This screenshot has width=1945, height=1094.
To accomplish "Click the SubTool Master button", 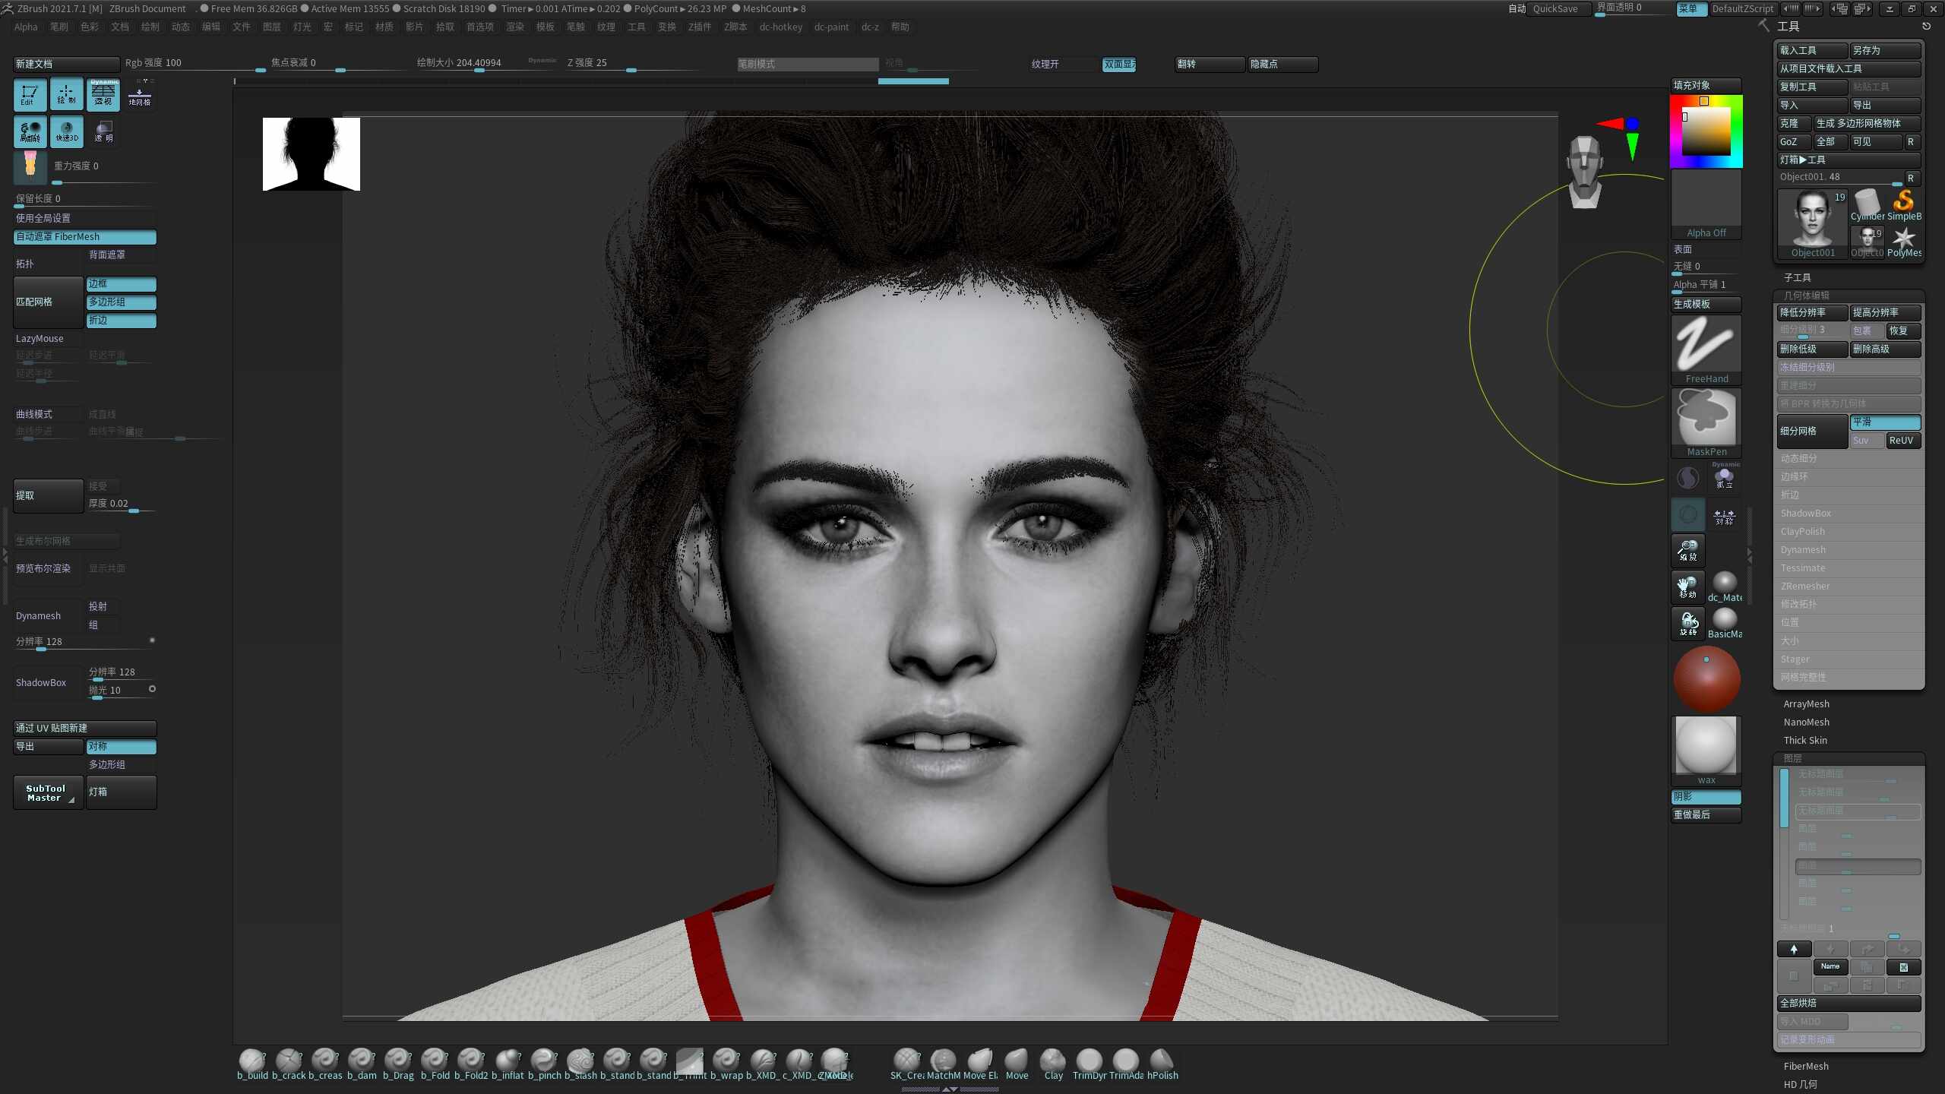I will (48, 792).
